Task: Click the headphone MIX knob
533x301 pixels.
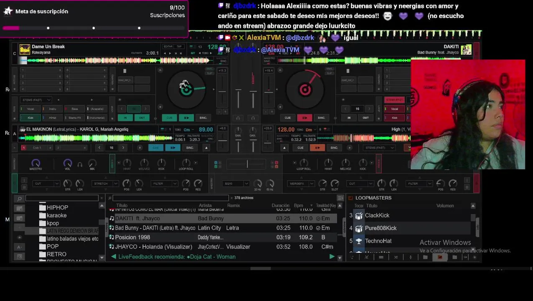Action: [x=92, y=163]
